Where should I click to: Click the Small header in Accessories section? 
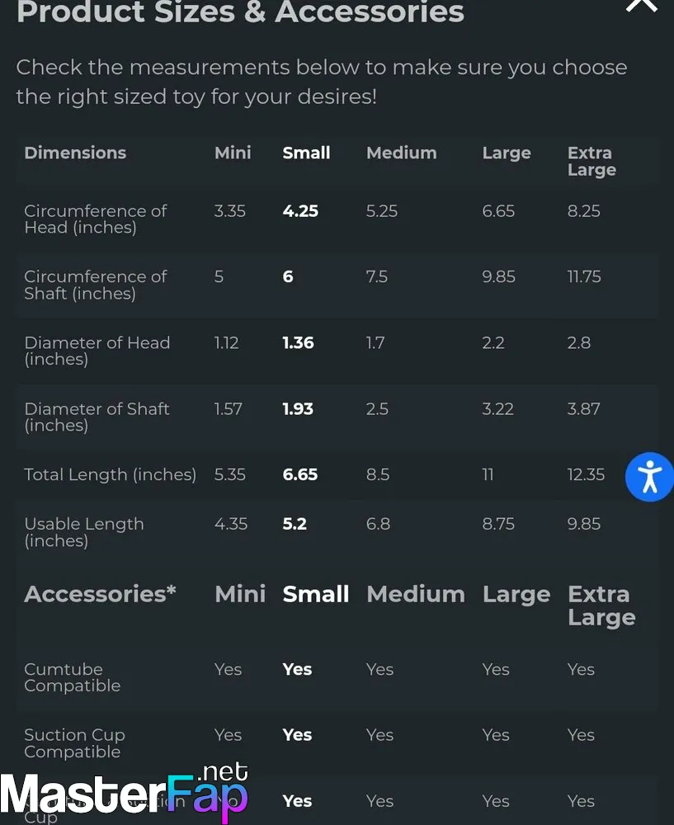[x=316, y=594]
